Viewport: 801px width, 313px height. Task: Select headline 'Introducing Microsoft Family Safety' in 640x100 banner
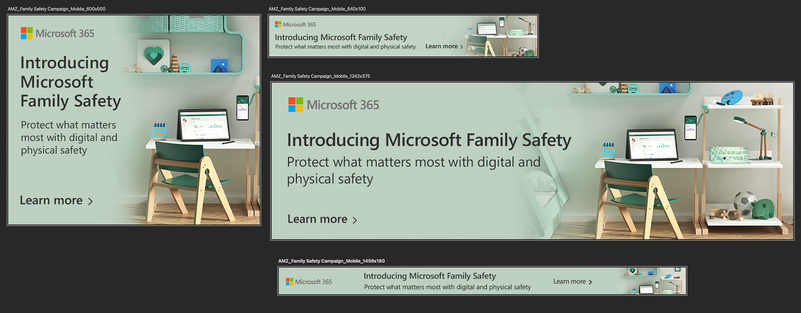point(341,37)
